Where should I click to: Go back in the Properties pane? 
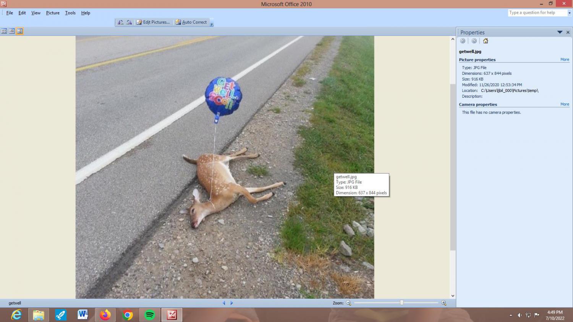coord(463,41)
